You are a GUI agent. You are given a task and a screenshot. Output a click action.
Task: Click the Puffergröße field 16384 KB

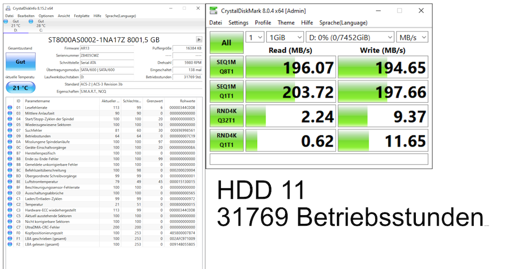point(188,48)
